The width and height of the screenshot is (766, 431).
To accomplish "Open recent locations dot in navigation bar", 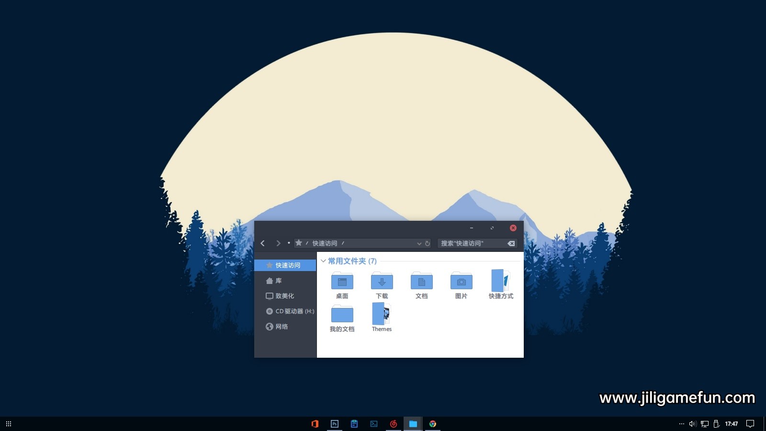I will pyautogui.click(x=289, y=243).
